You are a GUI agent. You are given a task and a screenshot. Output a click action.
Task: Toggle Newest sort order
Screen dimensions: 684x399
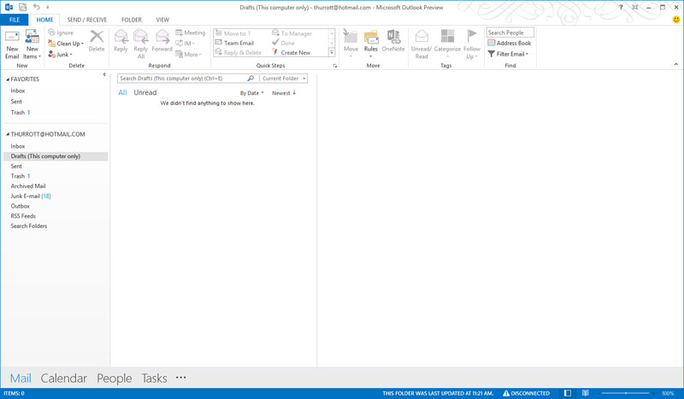(284, 93)
